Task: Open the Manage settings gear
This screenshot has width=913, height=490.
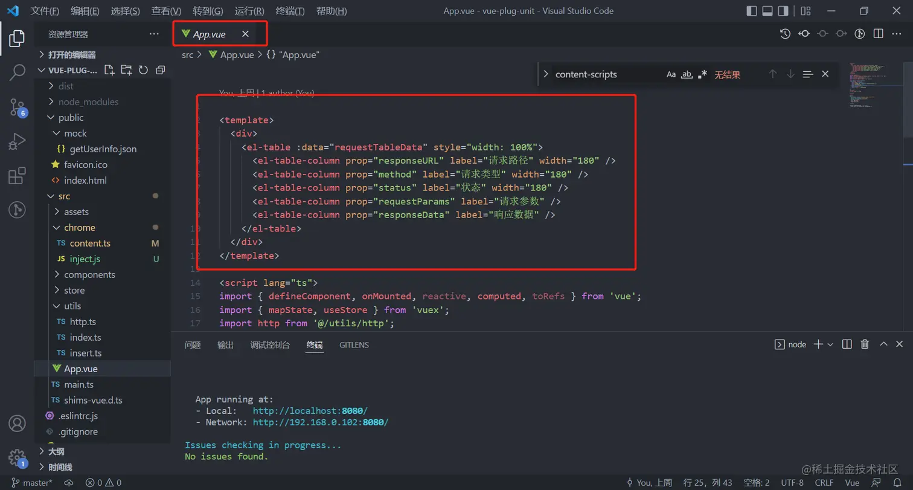Action: 17,457
